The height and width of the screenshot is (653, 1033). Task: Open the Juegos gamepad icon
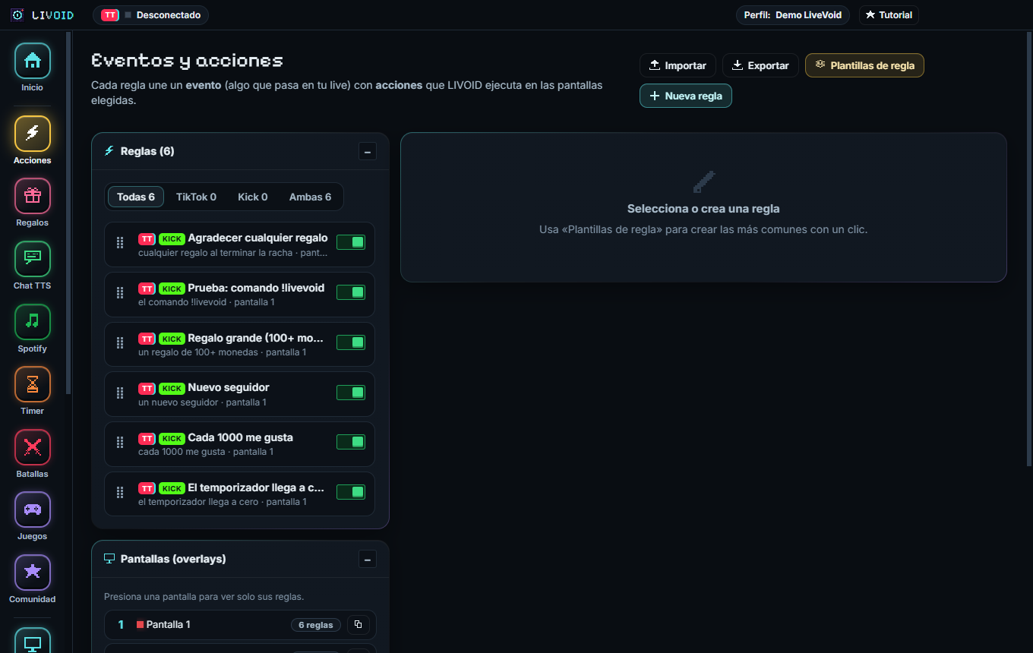[x=33, y=509]
